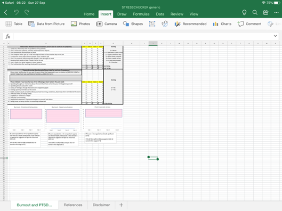Expand the formula bar chevron
Viewport: 282px width, 211px height.
tap(276, 36)
